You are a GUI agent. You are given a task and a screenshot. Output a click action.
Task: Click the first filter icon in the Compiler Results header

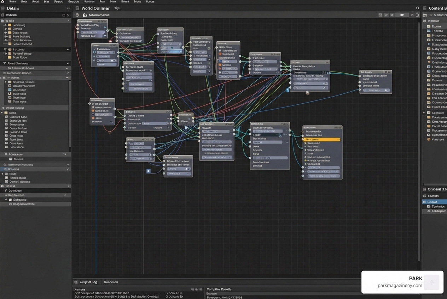[192, 289]
